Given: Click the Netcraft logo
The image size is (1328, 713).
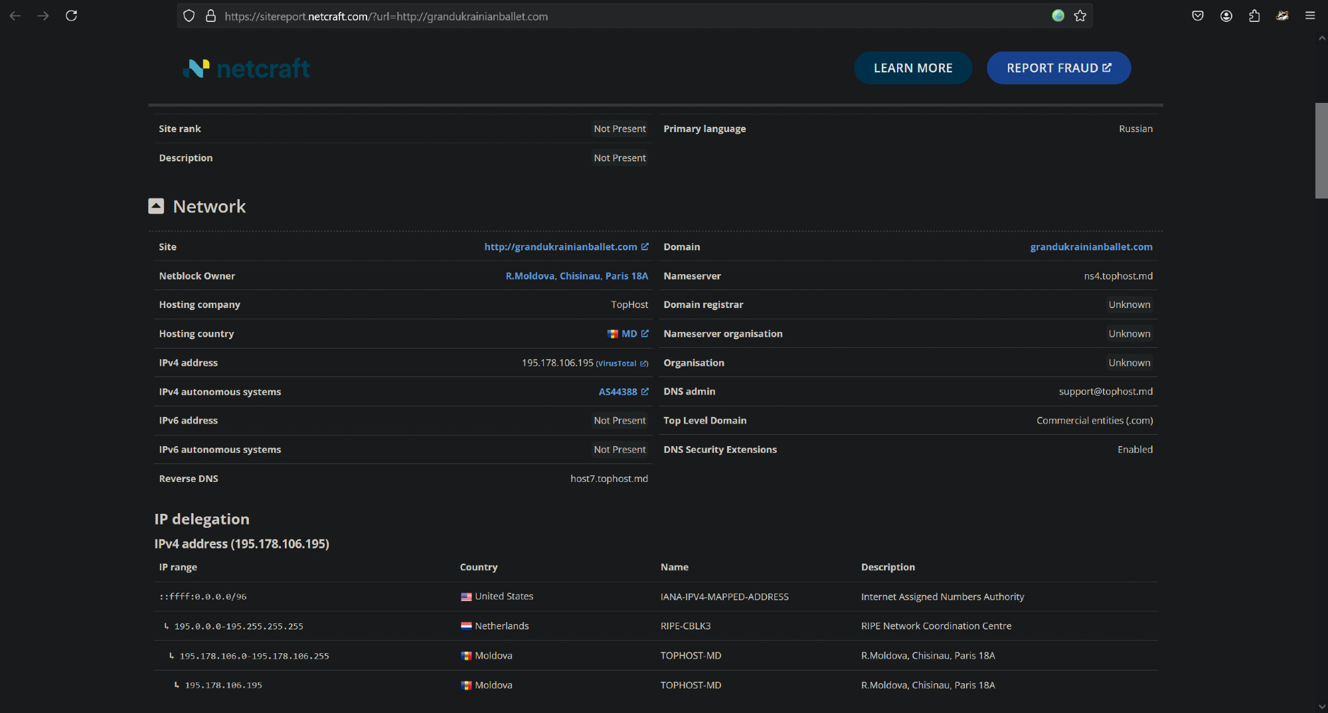Looking at the screenshot, I should (x=246, y=68).
